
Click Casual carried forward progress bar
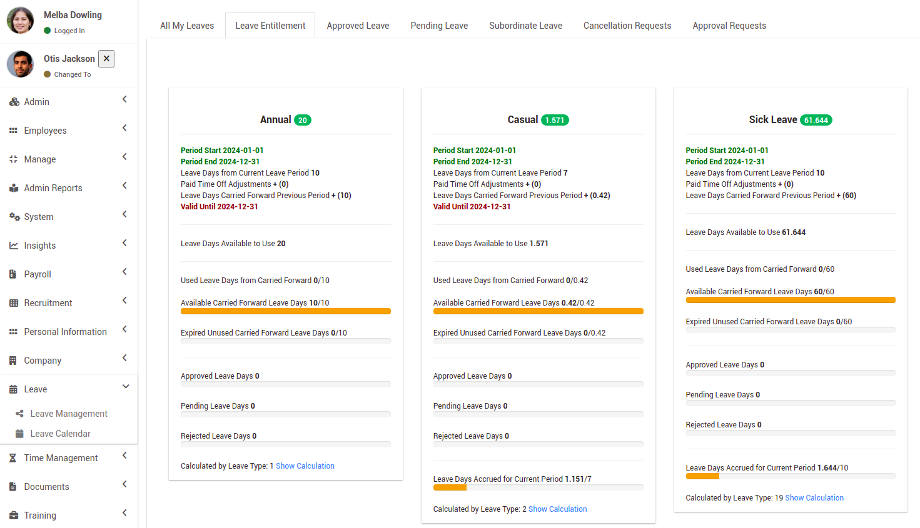click(538, 311)
